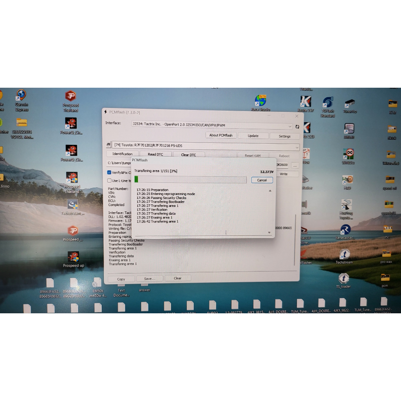
Task: Open TGFlash Standard shortcut
Action: 327,107
